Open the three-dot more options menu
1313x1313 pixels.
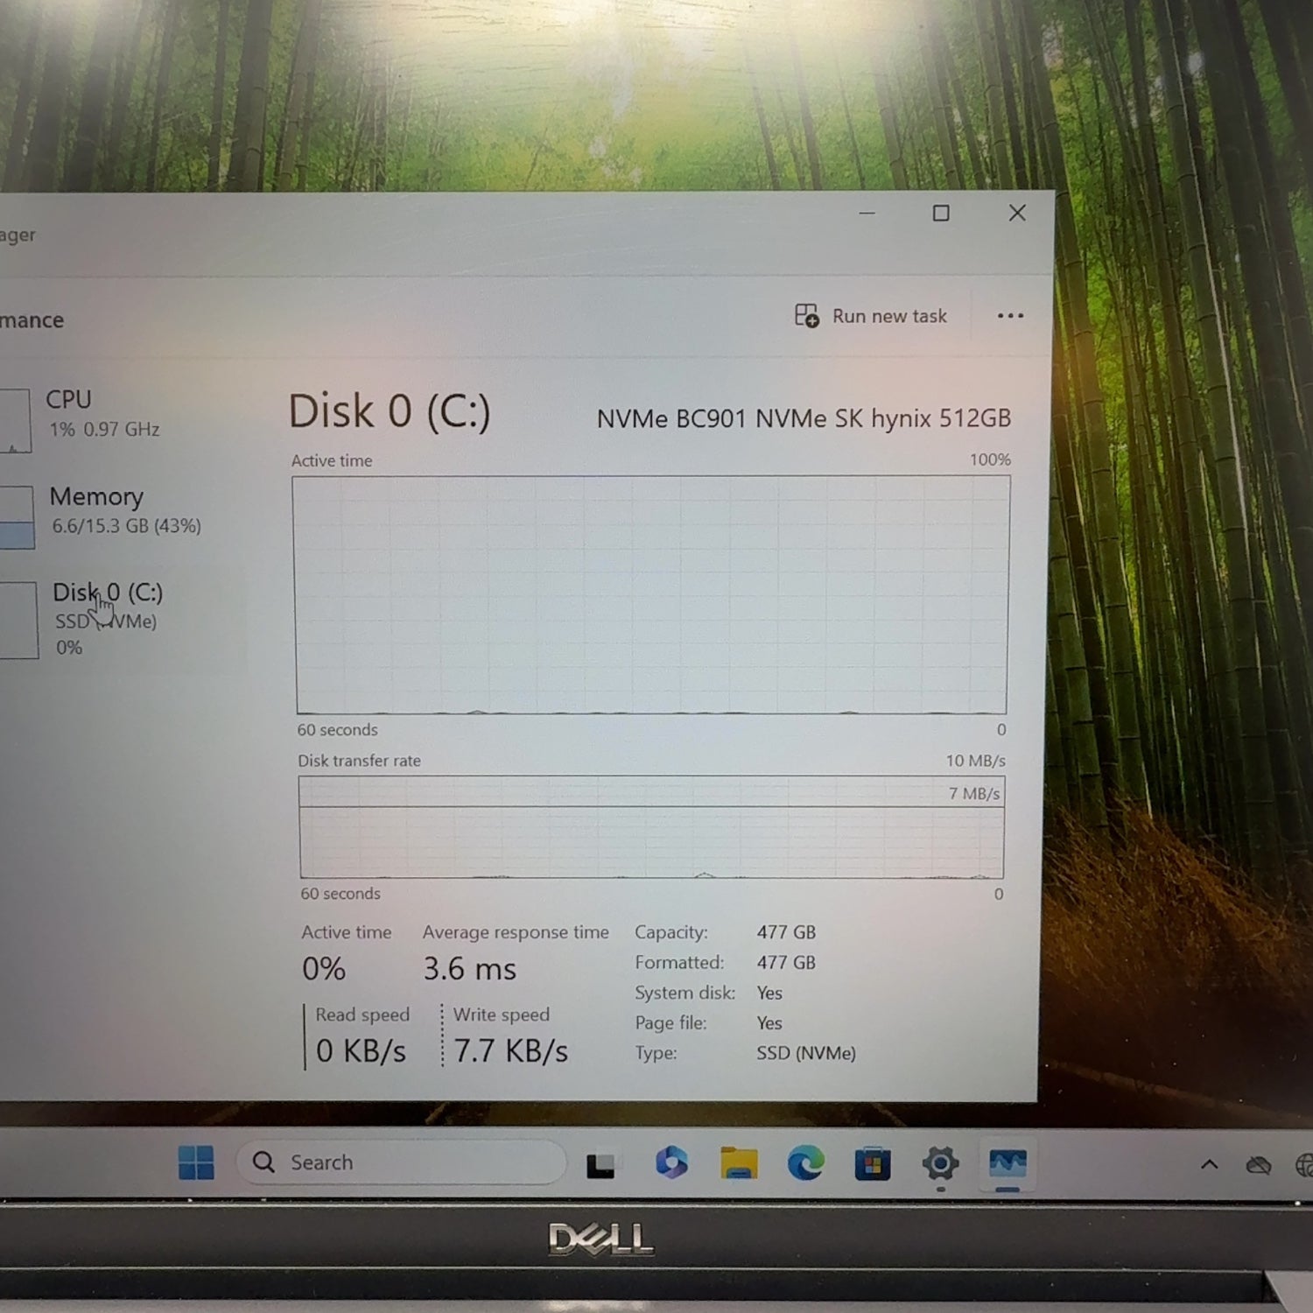click(x=1010, y=316)
